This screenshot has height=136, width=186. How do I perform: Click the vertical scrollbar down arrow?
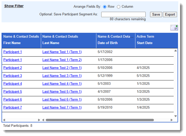point(176,116)
